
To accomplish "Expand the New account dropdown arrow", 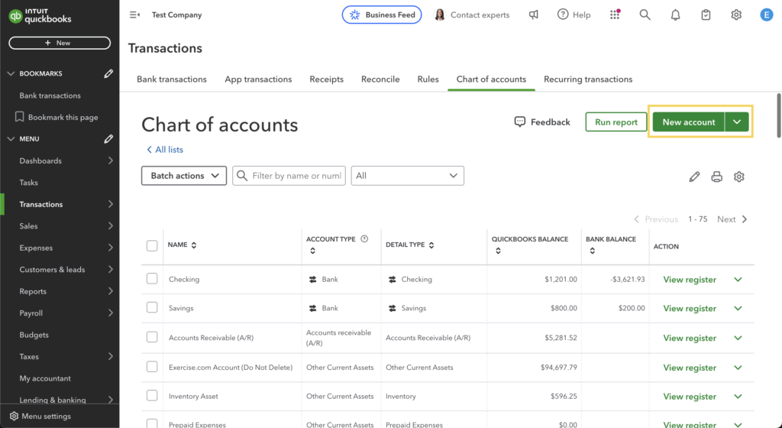I will click(x=737, y=122).
